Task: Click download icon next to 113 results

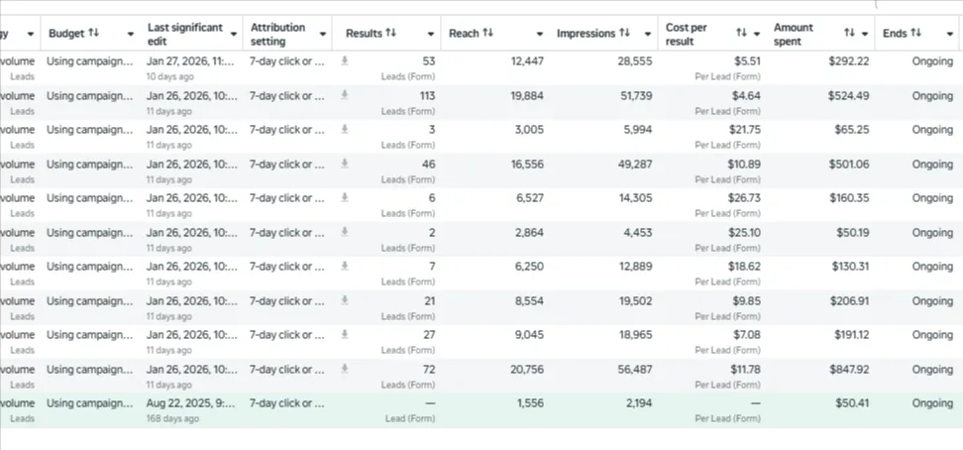Action: point(345,95)
